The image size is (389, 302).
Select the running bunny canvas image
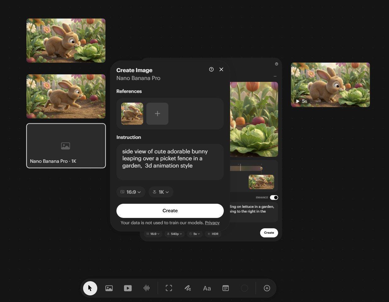66,96
